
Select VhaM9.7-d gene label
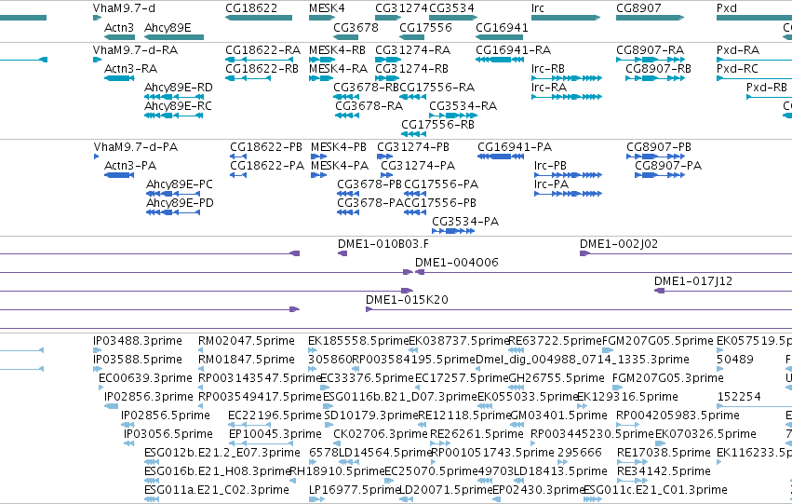(x=125, y=8)
